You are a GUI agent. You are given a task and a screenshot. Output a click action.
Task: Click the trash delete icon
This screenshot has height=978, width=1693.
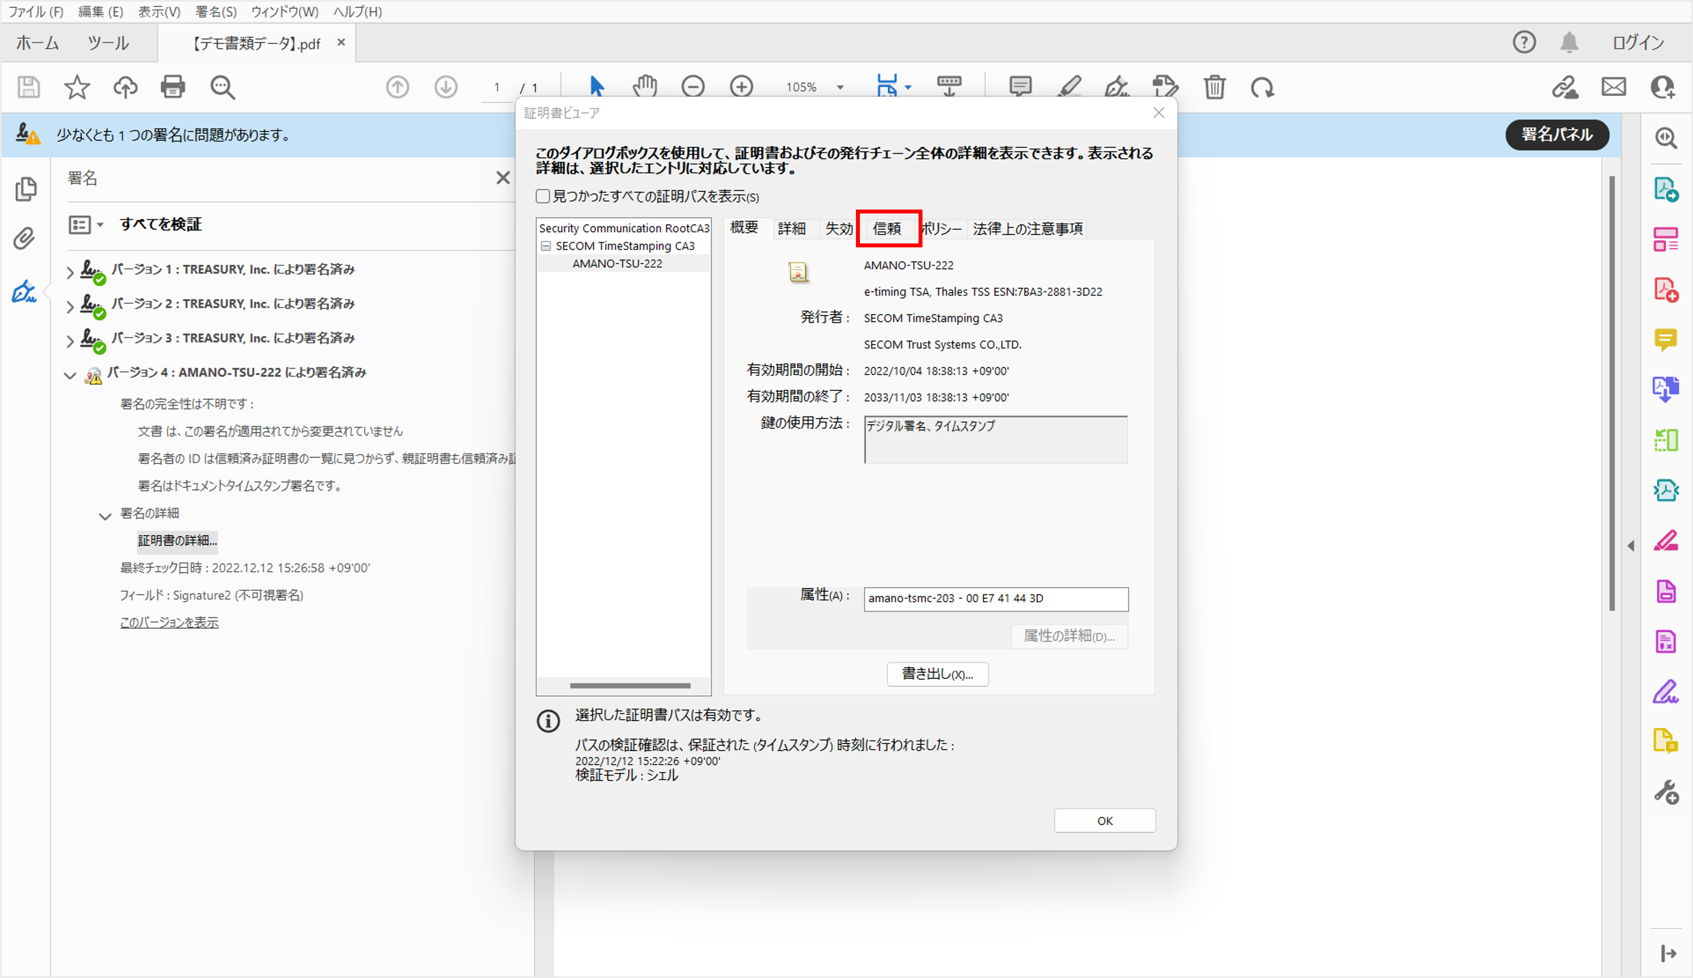(x=1214, y=87)
